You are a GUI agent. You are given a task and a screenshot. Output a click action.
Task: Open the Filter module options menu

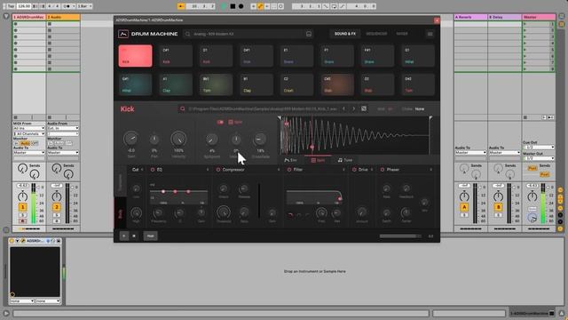(343, 170)
